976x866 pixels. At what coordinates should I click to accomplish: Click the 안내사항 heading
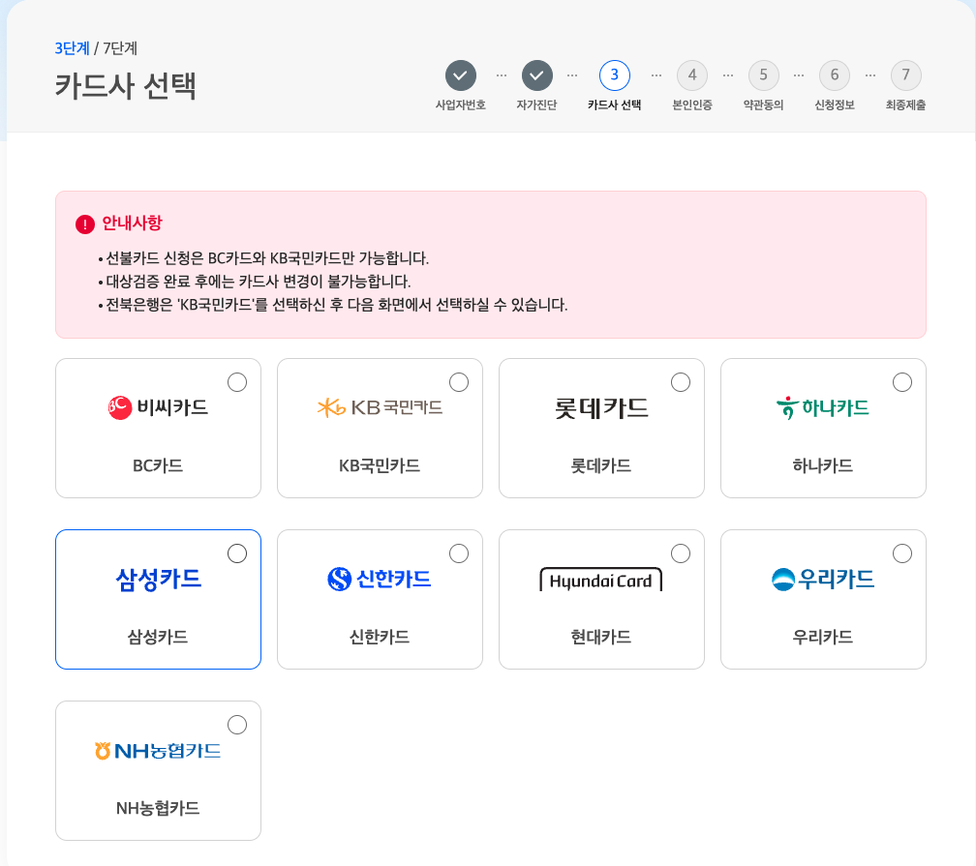click(132, 224)
